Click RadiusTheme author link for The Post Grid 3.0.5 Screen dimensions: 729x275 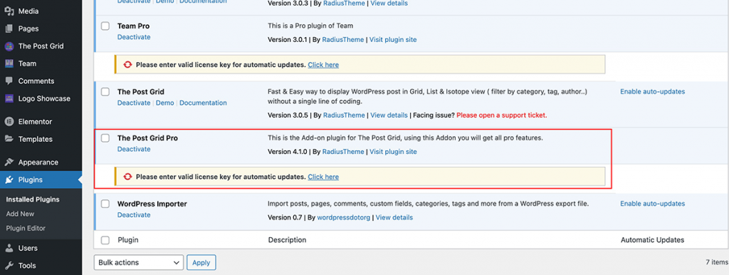click(x=344, y=115)
